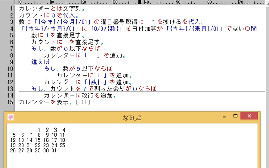Image resolution: width=269 pixels, height=168 pixels.
Task: Click date 26 in なでしこ calendar output
Action: (x=13, y=150)
